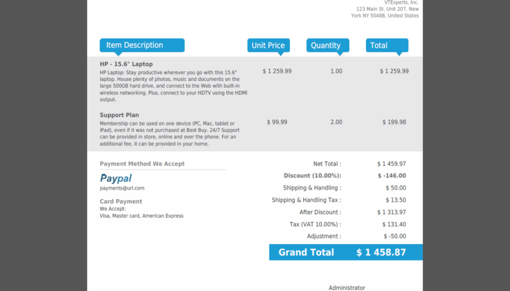Image resolution: width=510 pixels, height=291 pixels.
Task: Click the 'Tax (VAT 10.00%) :' label
Action: tap(316, 224)
